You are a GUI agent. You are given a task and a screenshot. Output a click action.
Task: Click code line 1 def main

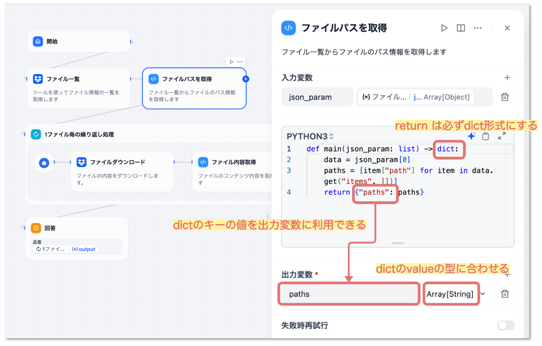click(382, 149)
